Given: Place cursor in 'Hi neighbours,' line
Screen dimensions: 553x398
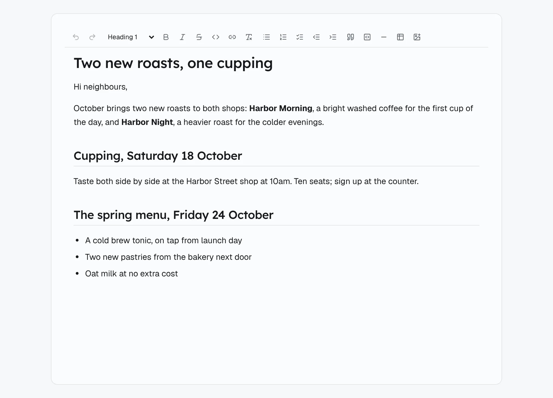Looking at the screenshot, I should [100, 87].
